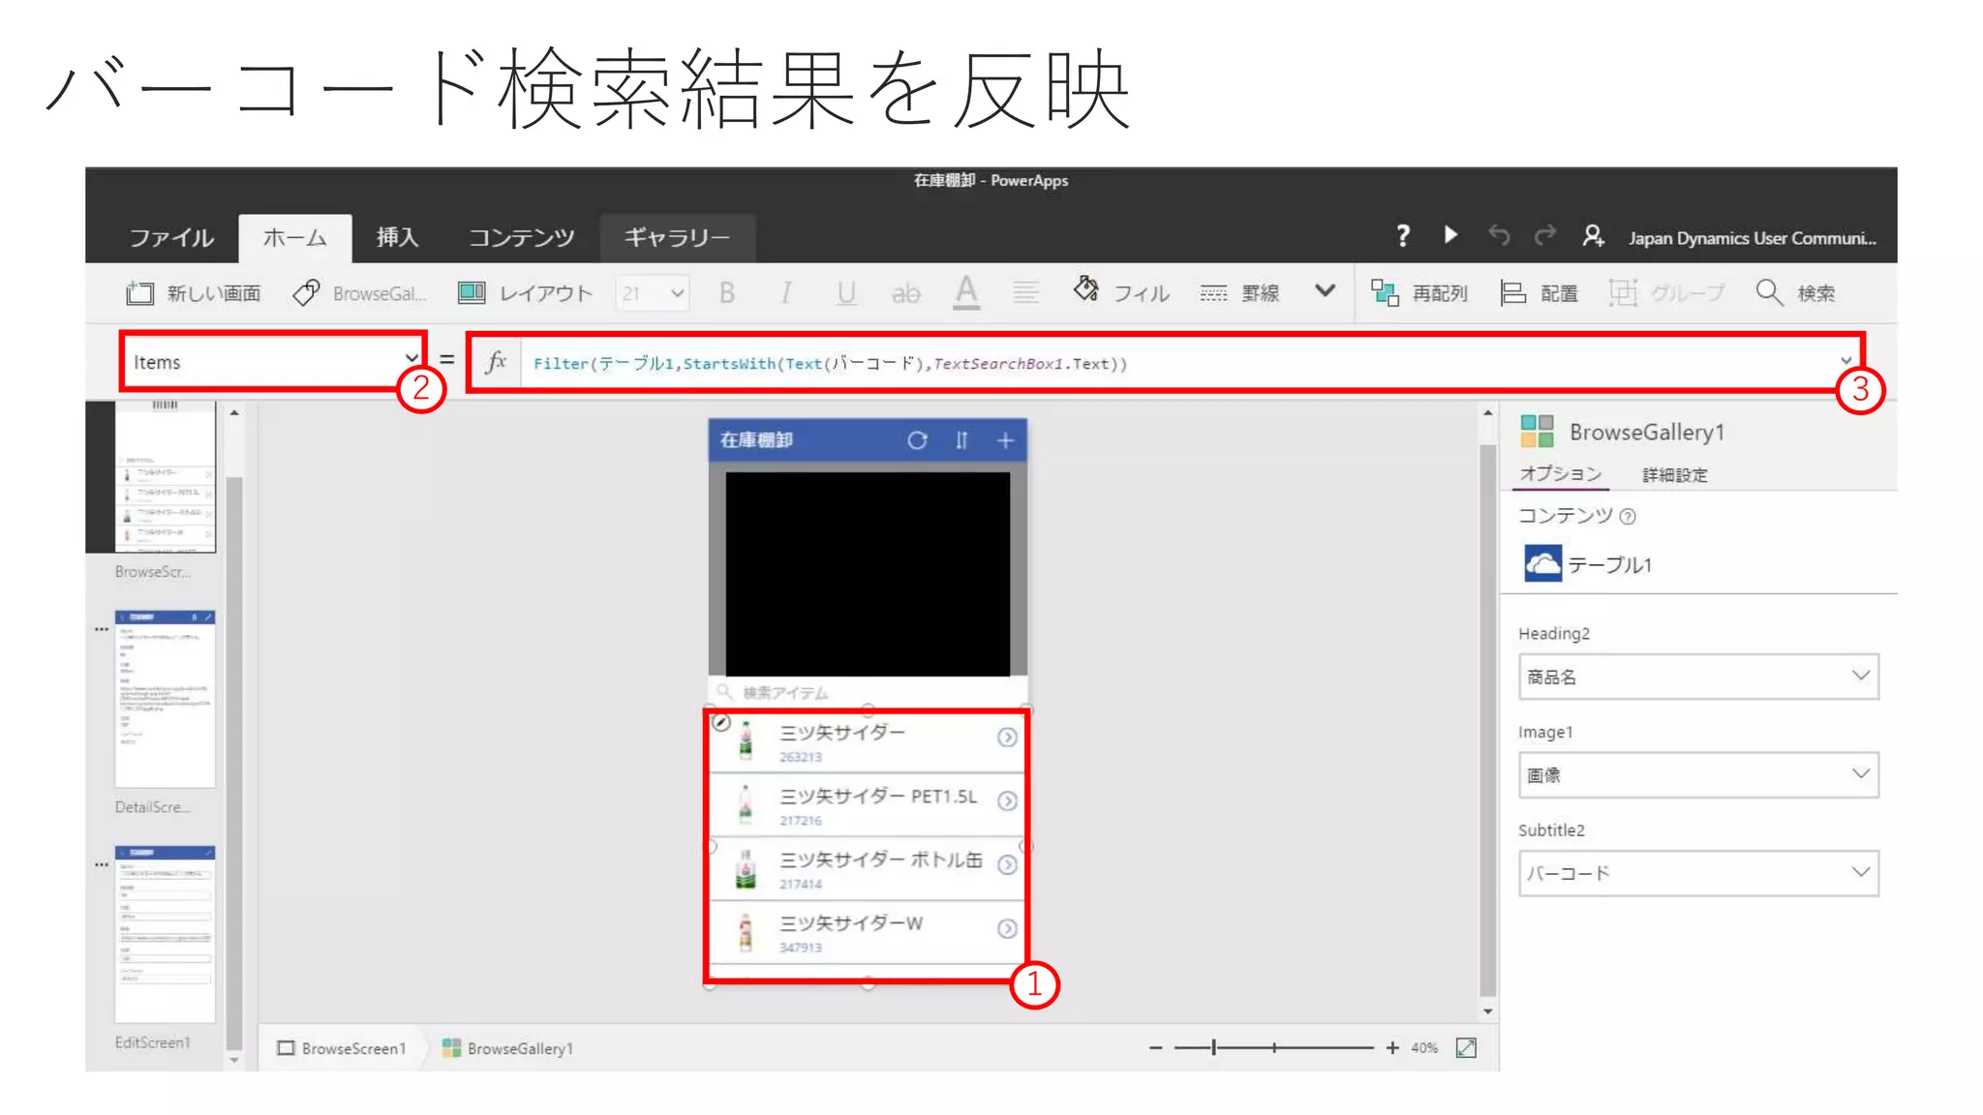This screenshot has height=1115, width=1983.
Task: Click the 配置 align button
Action: 1539,293
